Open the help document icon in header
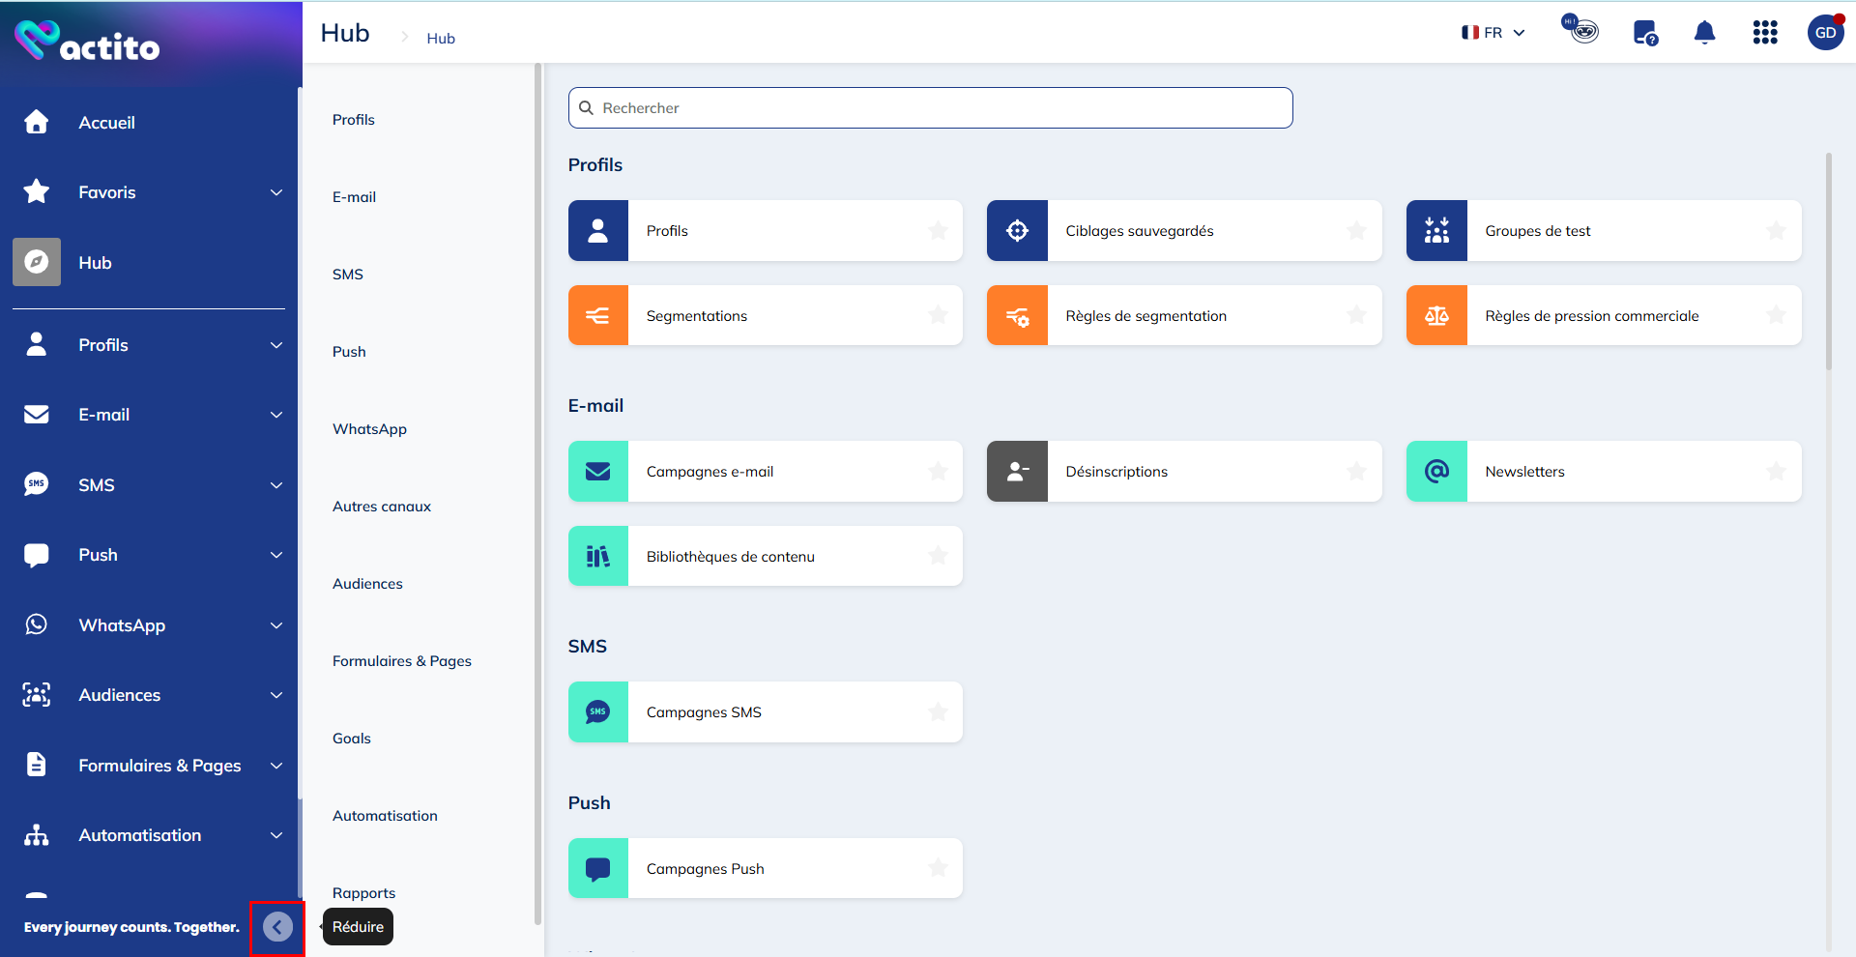This screenshot has height=957, width=1856. click(1644, 33)
